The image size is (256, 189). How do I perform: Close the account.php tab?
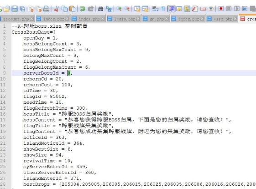(31, 19)
